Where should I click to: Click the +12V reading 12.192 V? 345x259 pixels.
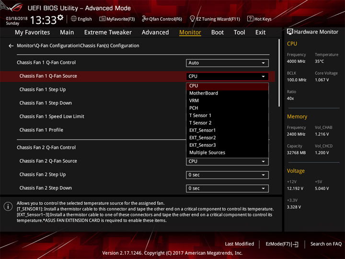click(295, 188)
